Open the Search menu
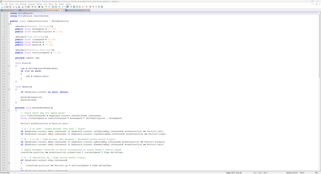This screenshot has height=174, width=321. (11, 4)
